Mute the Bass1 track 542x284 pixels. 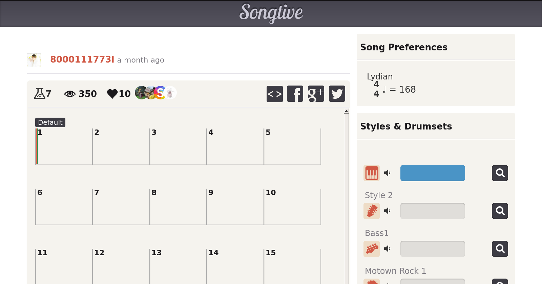pyautogui.click(x=387, y=249)
